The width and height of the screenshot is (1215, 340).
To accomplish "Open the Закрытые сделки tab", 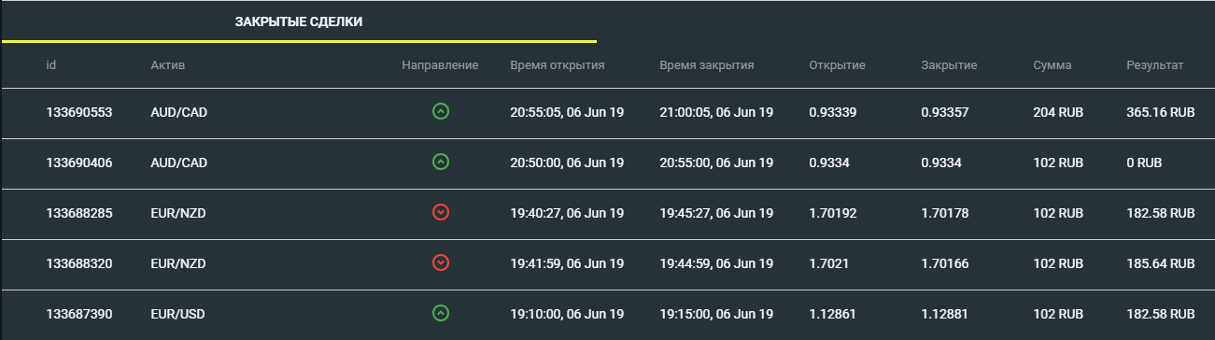I will (299, 21).
